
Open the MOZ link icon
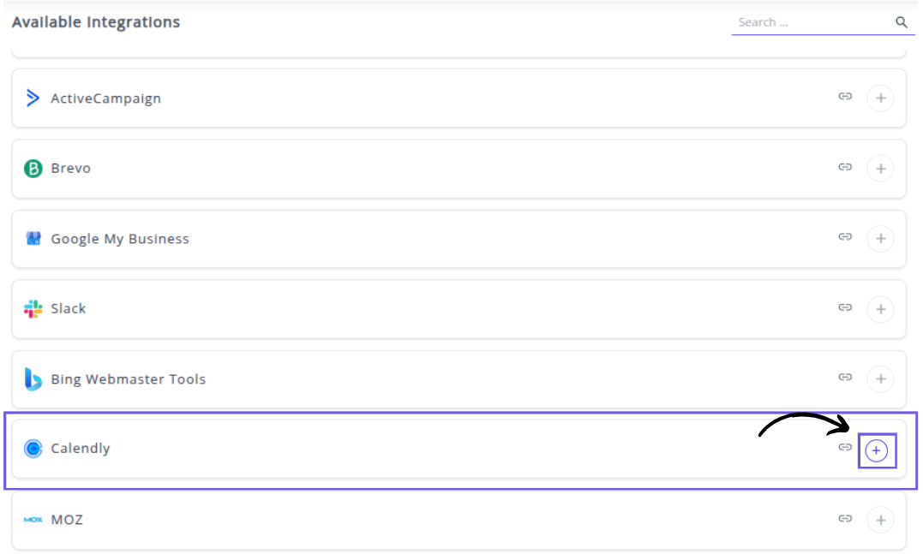click(845, 518)
